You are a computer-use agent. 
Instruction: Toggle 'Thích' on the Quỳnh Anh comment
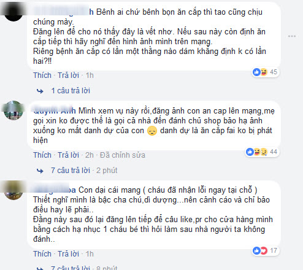point(42,155)
